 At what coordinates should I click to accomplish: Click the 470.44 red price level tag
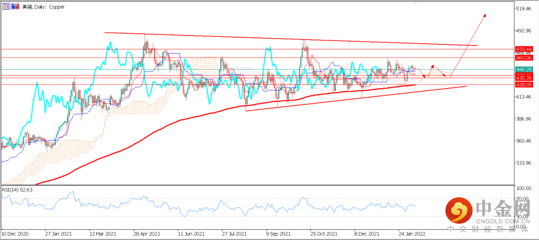tap(524, 49)
